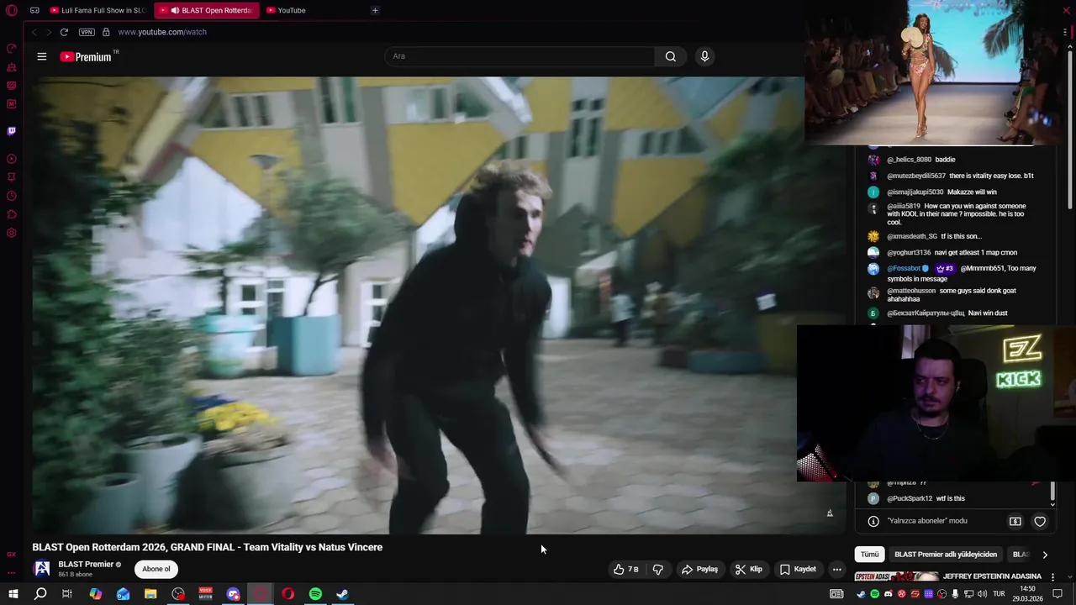Click chat message 'Navi win dust'
This screenshot has width=1076, height=605.
click(988, 313)
